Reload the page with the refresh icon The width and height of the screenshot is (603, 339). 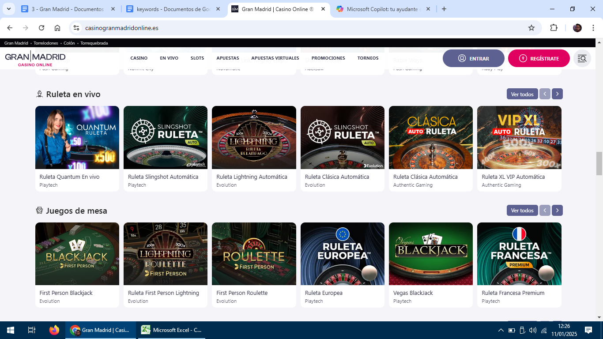pyautogui.click(x=41, y=28)
